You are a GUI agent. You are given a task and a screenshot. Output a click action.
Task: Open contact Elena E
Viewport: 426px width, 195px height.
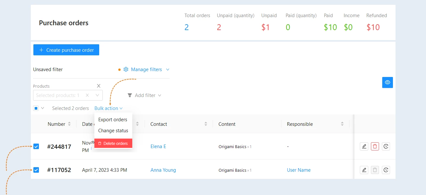point(158,146)
